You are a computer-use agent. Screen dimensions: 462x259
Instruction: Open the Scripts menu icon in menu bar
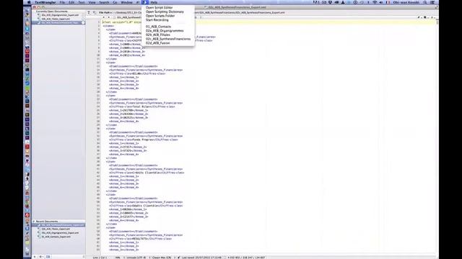point(145,2)
